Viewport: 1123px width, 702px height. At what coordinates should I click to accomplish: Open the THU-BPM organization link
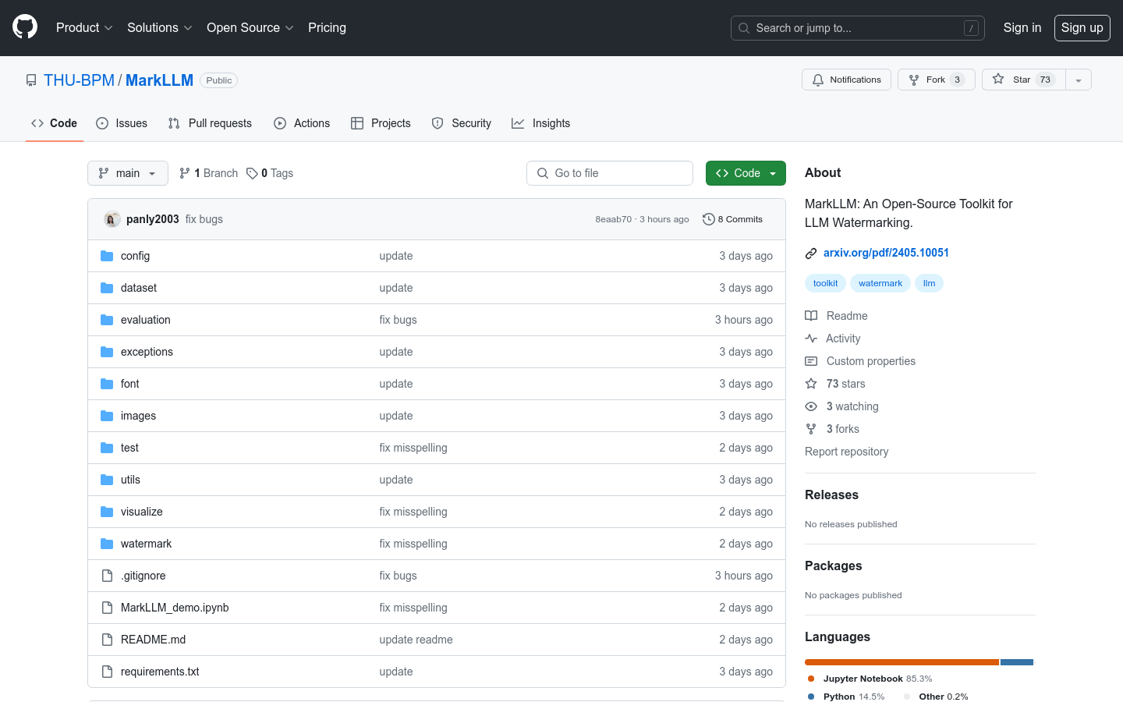79,80
